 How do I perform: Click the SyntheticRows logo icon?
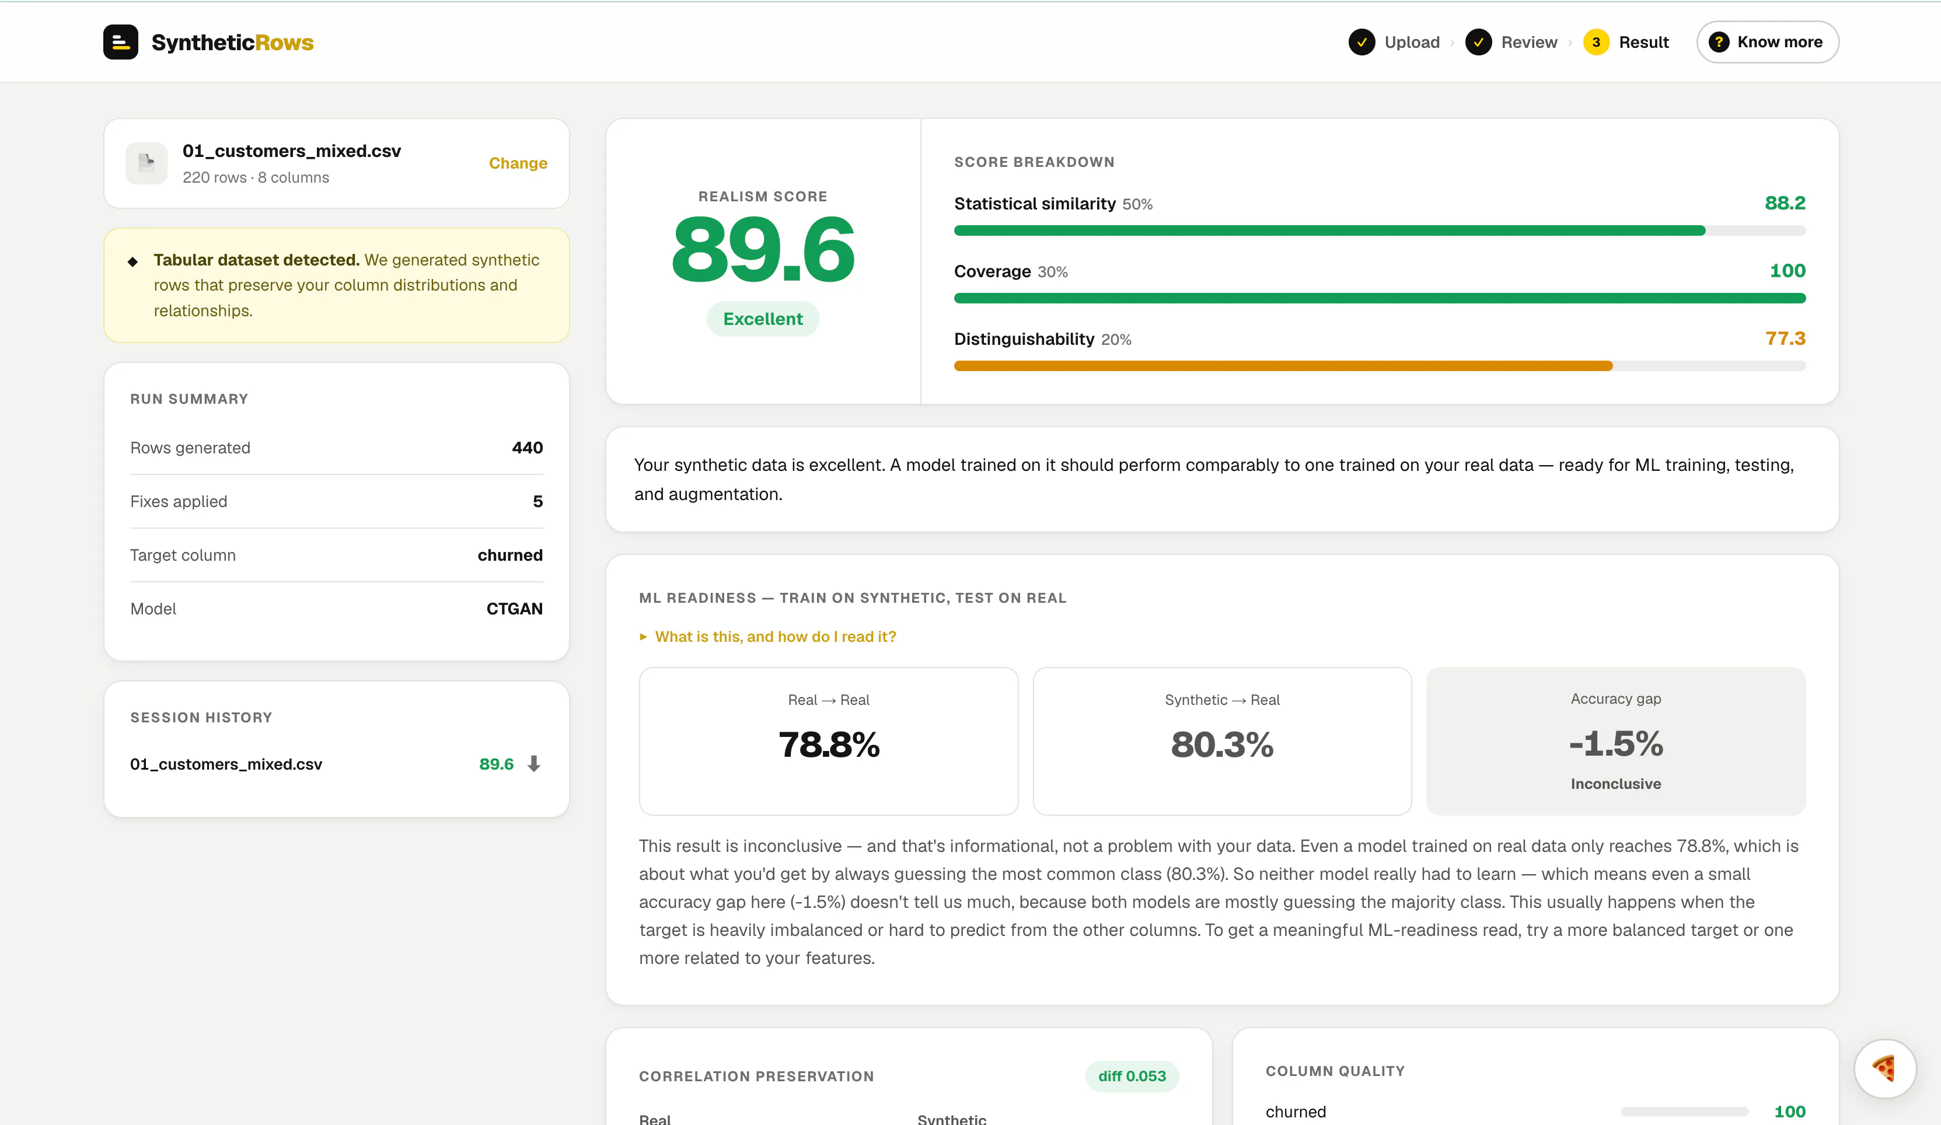point(121,41)
